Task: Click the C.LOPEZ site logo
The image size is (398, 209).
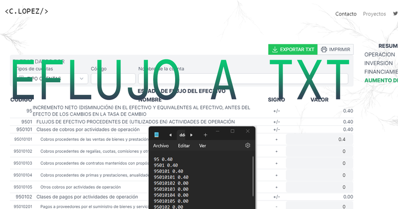Action: pyautogui.click(x=26, y=11)
